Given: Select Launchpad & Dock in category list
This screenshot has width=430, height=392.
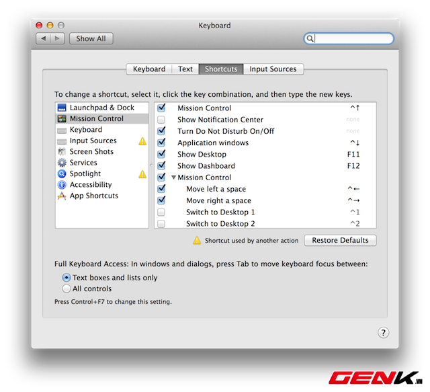Looking at the screenshot, I should pos(102,108).
